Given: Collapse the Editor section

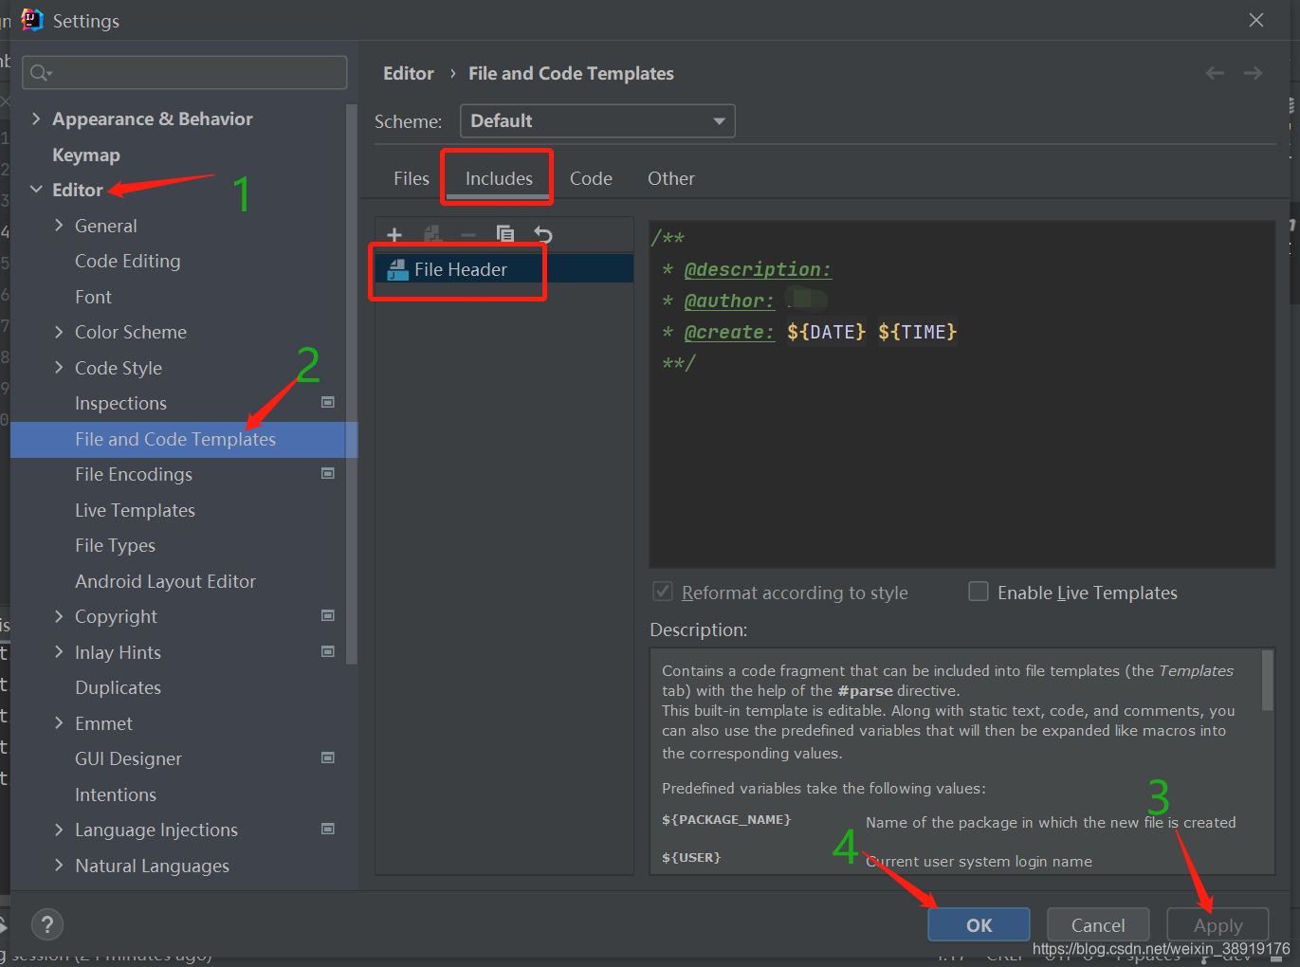Looking at the screenshot, I should (36, 190).
